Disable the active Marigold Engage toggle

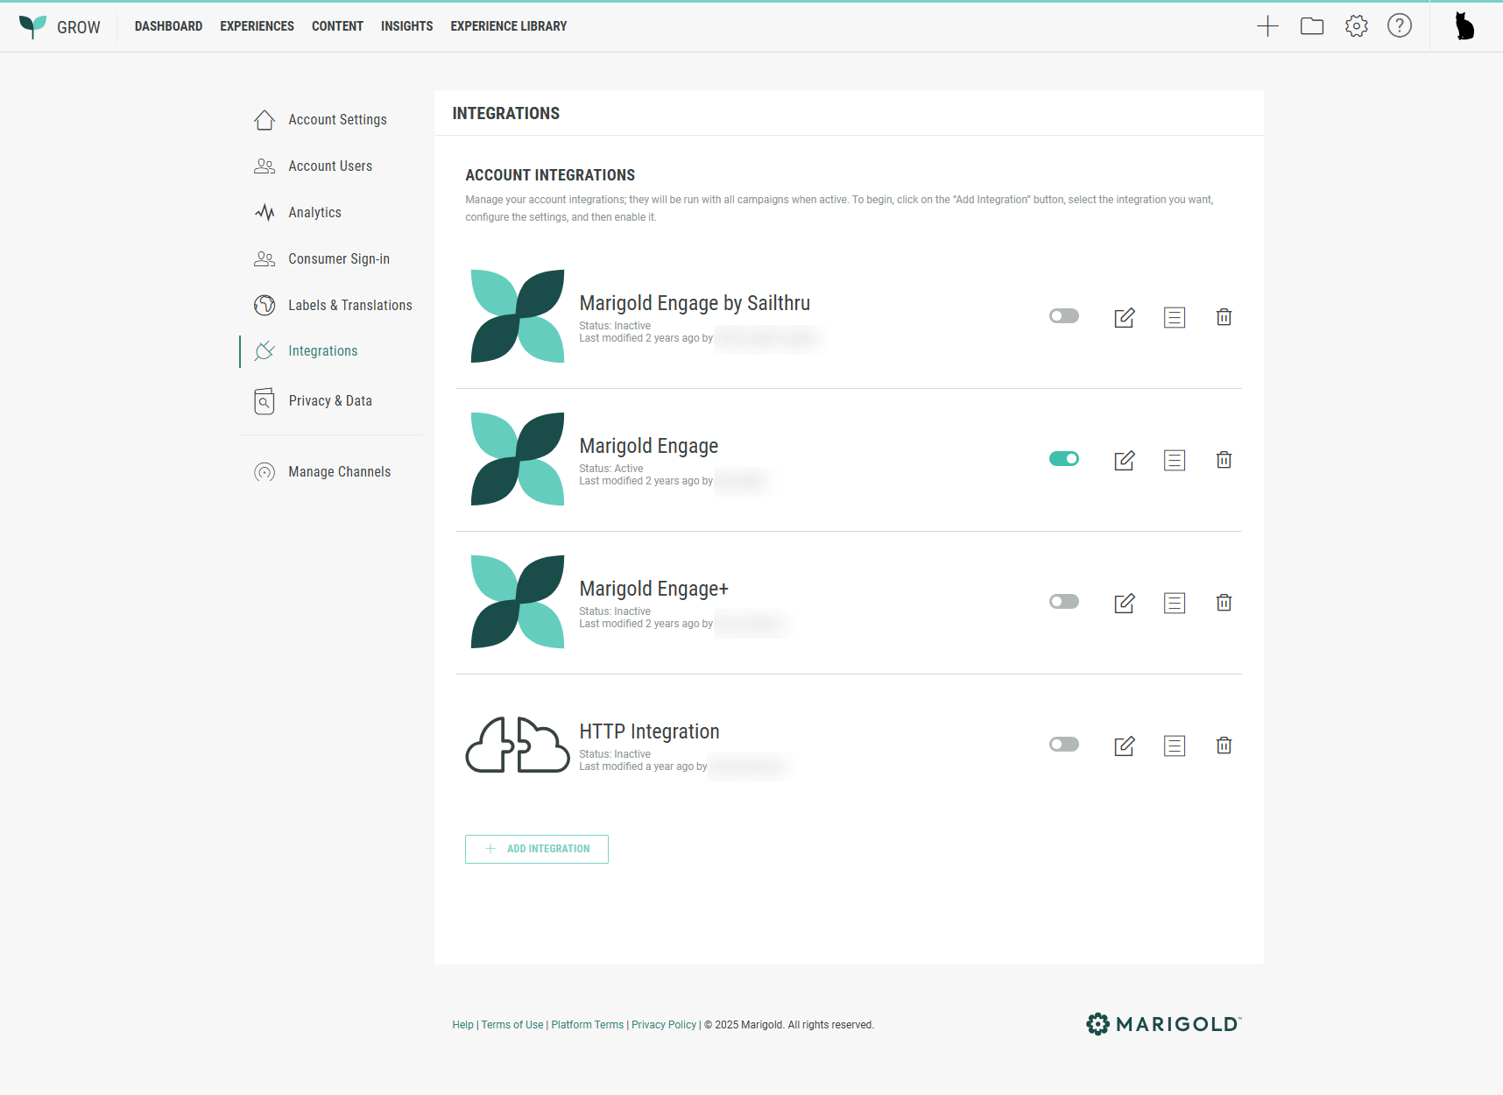click(1063, 459)
